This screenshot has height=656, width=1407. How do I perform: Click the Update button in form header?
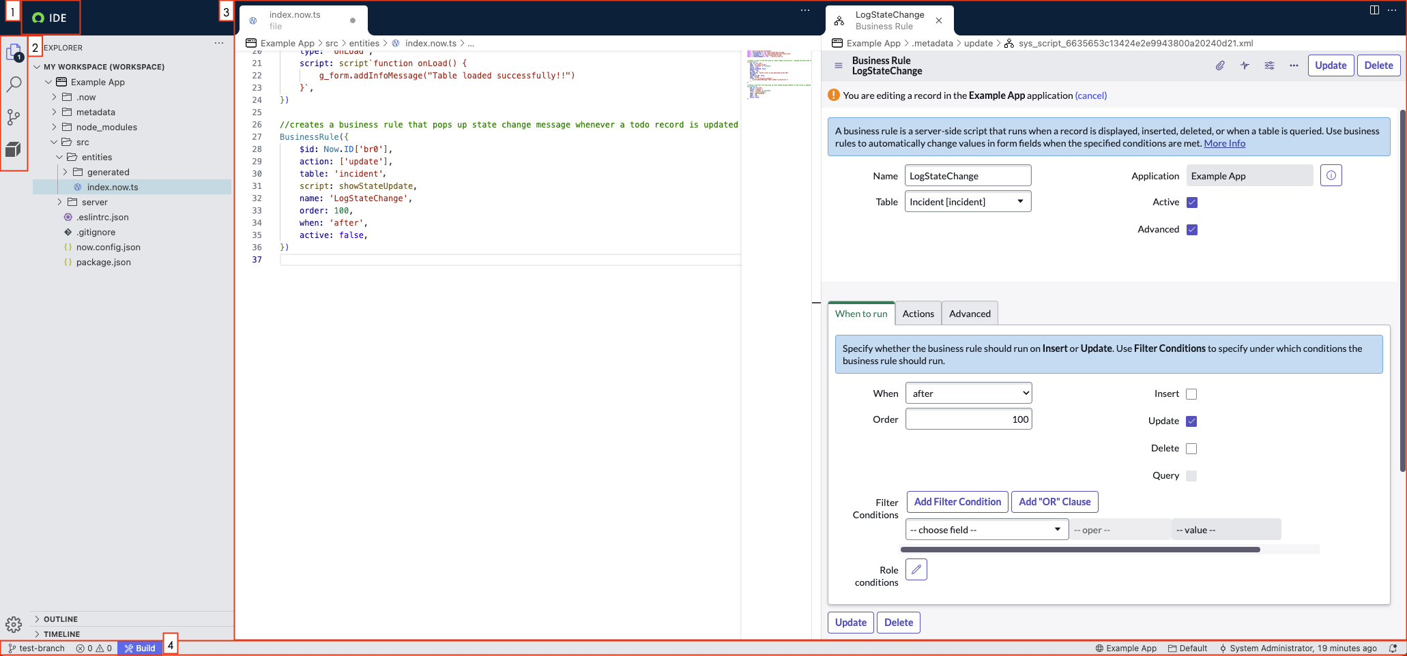(x=1331, y=65)
